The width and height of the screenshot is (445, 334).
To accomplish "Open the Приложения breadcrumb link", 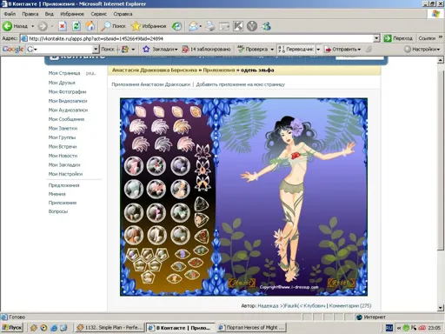I will [219, 70].
